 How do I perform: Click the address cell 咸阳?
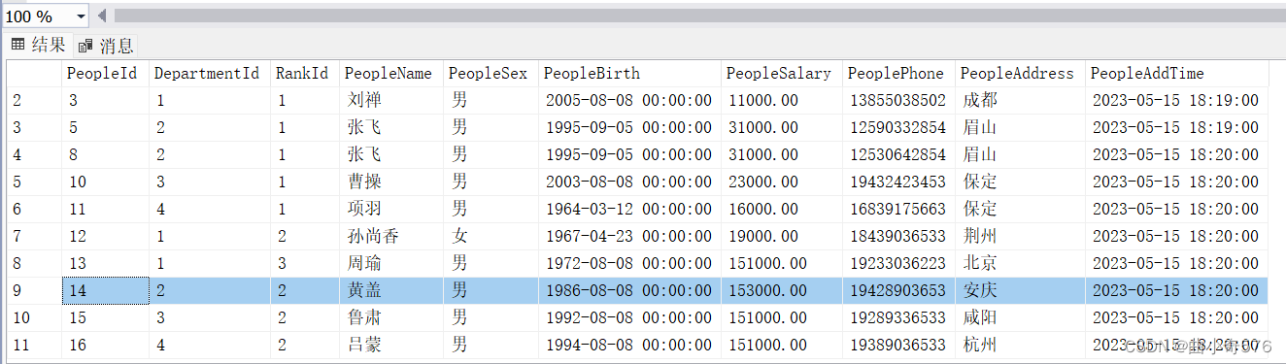1020,317
